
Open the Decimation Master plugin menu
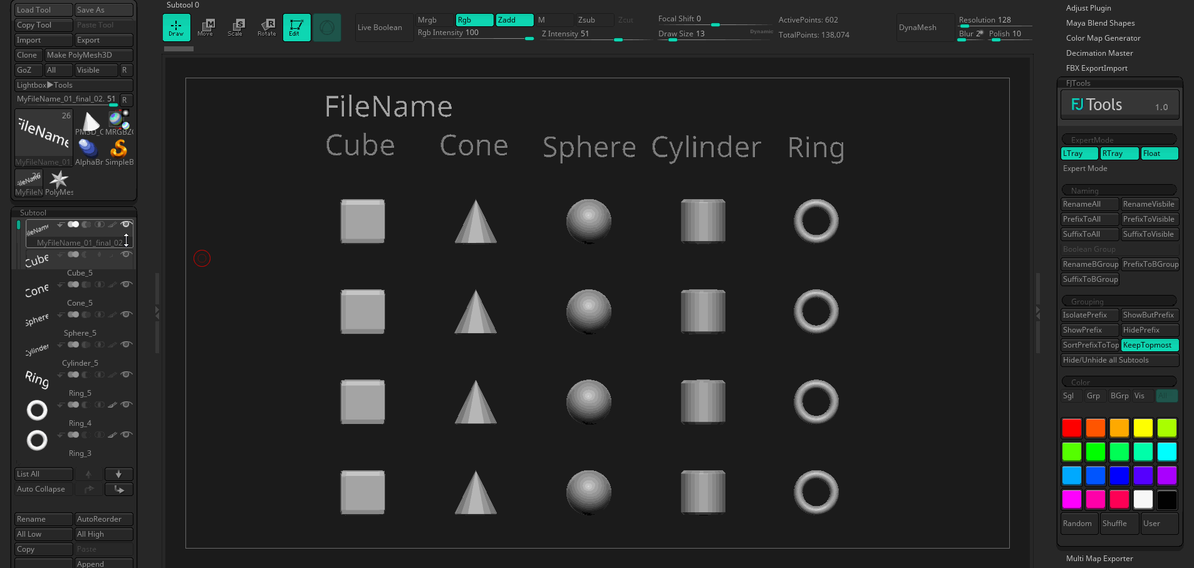coord(1099,53)
